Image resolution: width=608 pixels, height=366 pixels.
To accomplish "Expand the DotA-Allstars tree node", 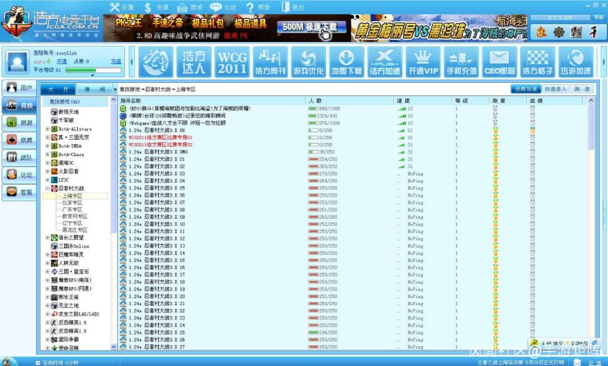I will coord(47,129).
